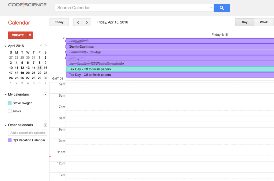Toggle C|S Vacation Calendar color box
274x181 pixels.
(x=10, y=140)
